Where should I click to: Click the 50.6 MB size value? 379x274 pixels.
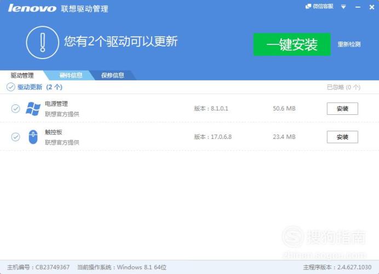coord(284,109)
